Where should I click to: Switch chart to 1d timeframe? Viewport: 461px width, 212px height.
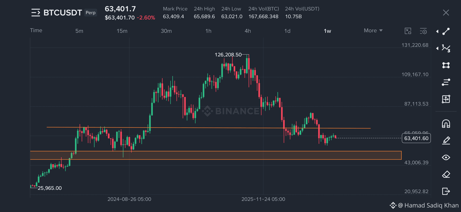point(287,31)
